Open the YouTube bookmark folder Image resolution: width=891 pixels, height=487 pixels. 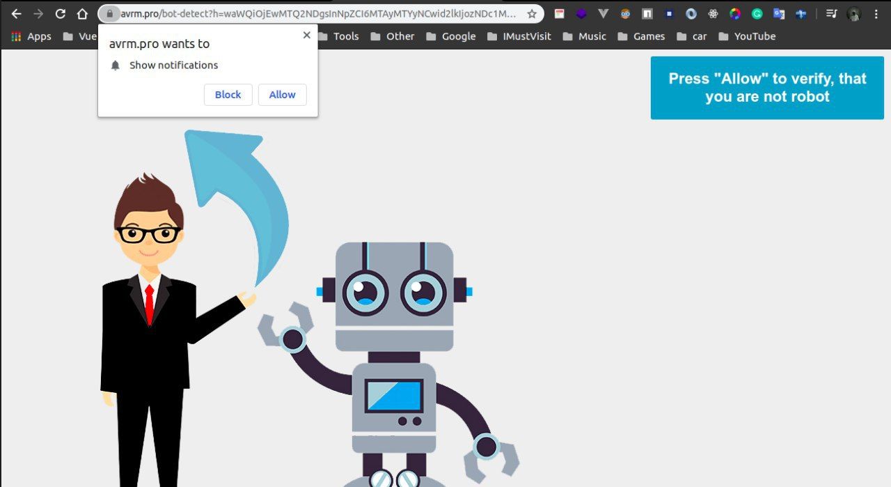[x=747, y=36]
